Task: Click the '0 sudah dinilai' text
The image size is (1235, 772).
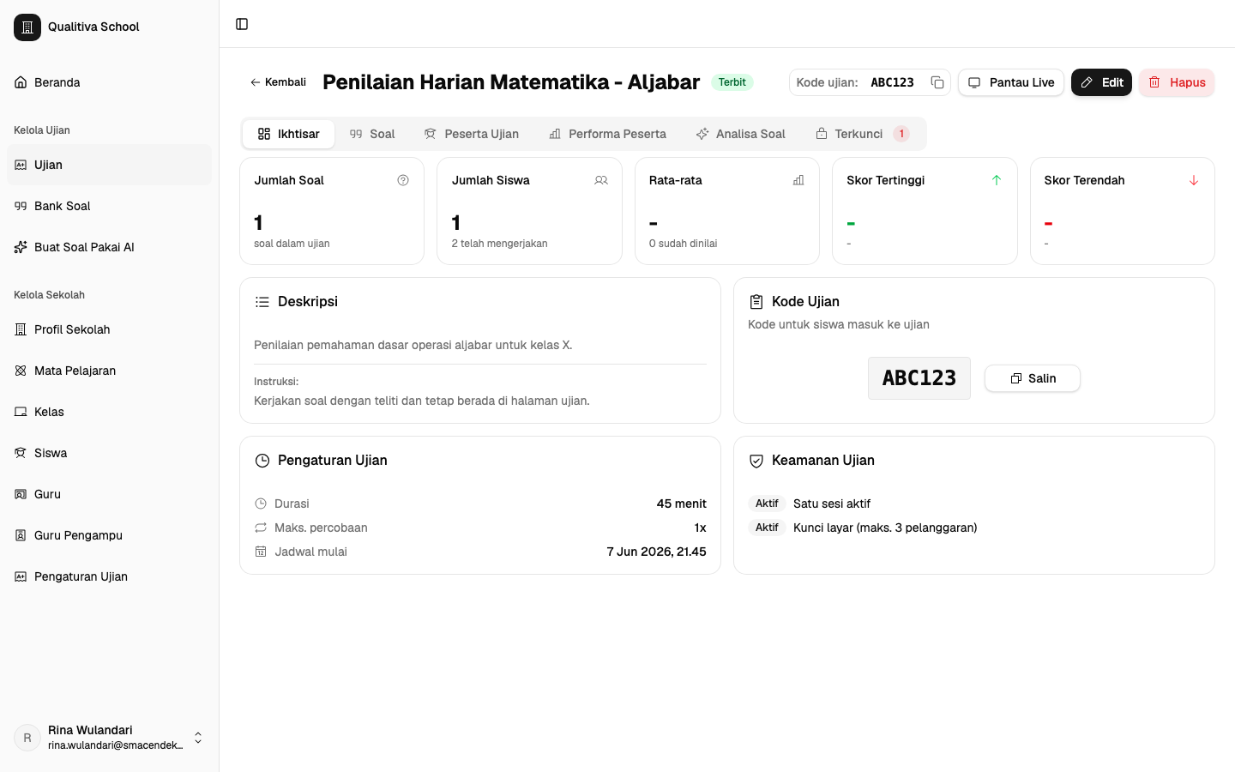Action: coord(684,244)
